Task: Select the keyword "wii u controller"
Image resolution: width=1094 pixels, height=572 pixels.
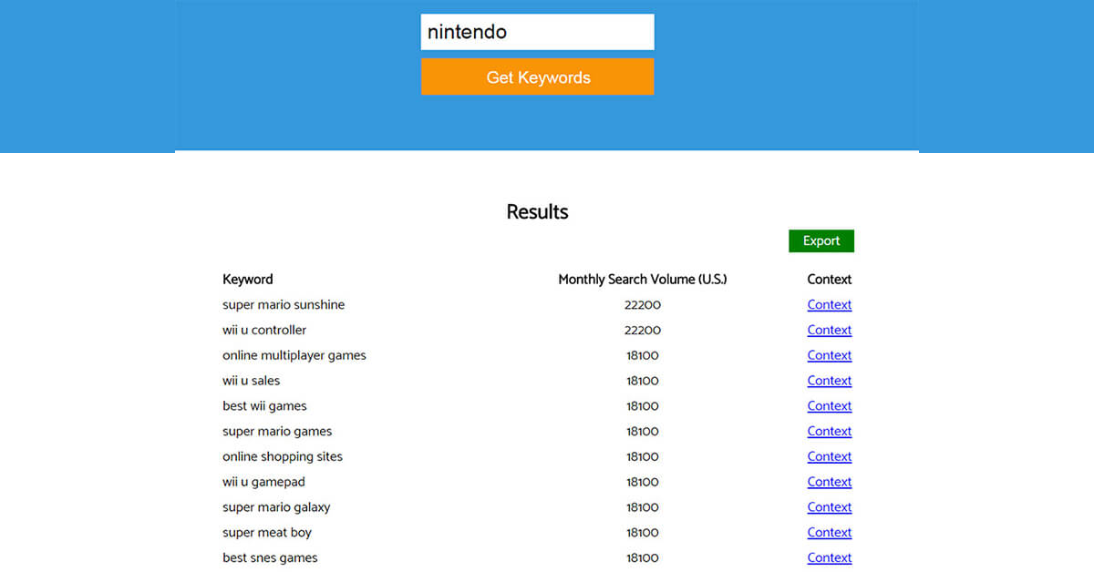Action: (x=264, y=330)
